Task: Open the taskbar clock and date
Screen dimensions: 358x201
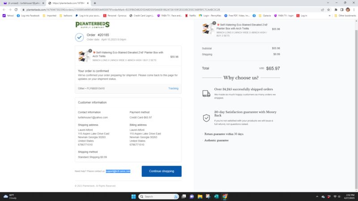Action: point(350,197)
